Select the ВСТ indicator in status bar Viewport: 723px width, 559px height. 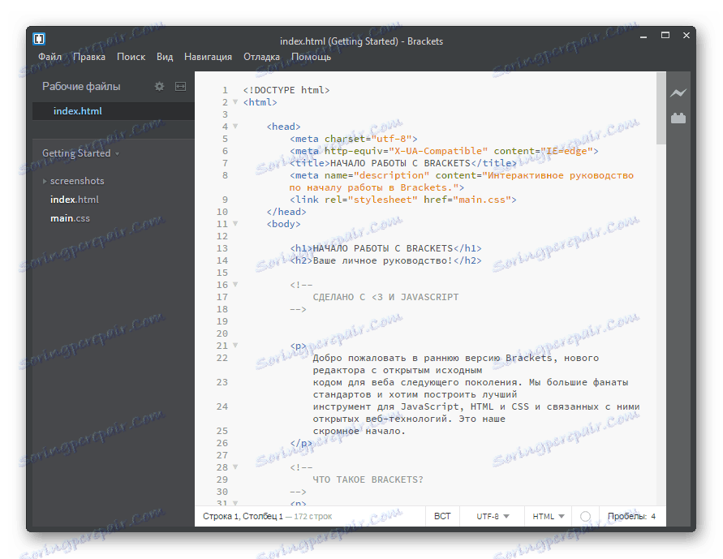point(441,517)
